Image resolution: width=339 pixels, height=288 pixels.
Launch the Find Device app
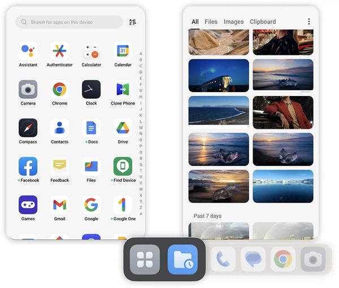[123, 167]
